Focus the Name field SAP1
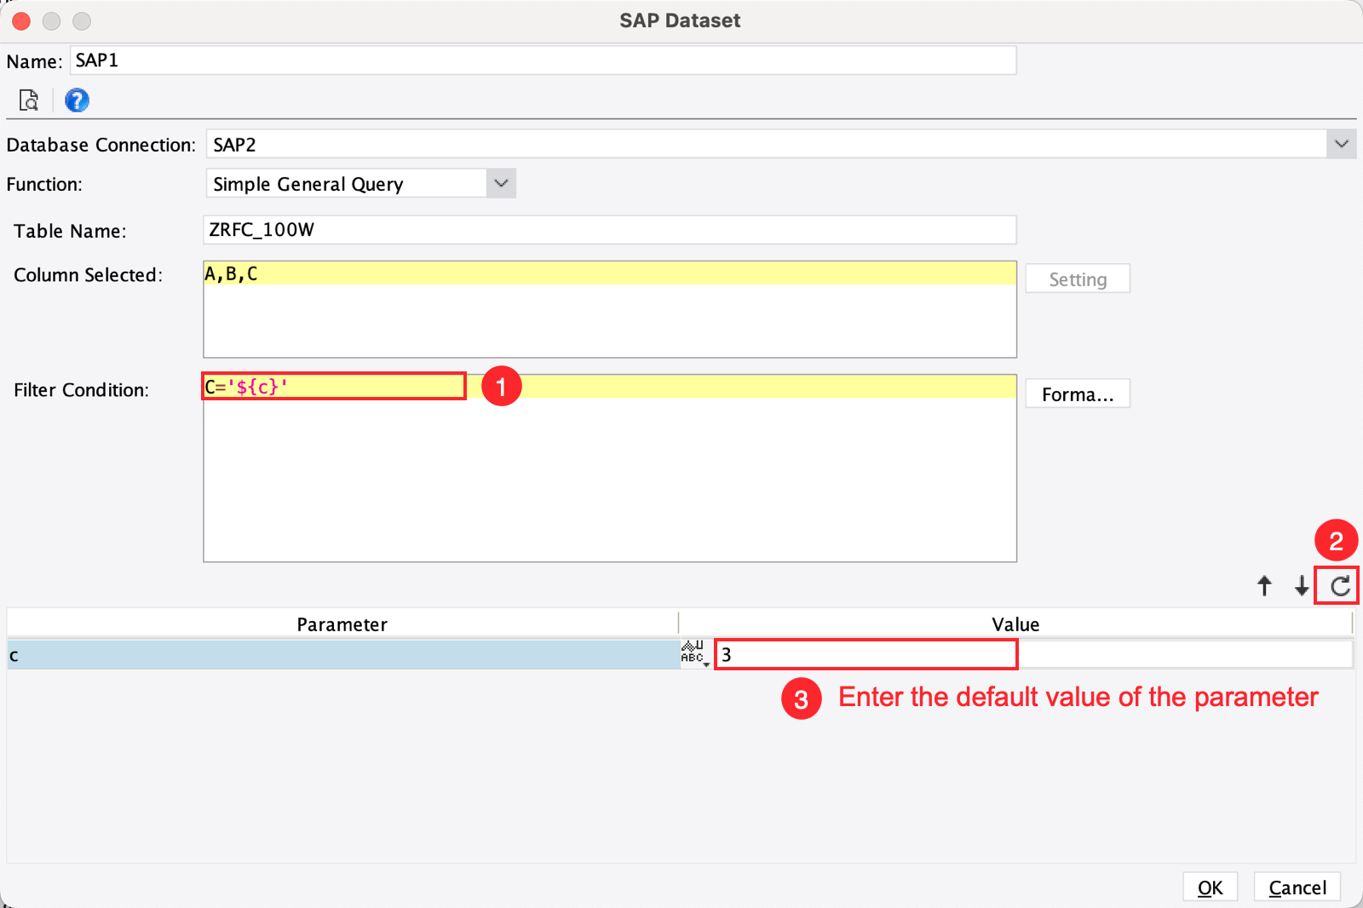Screen dimensions: 1363x908 543,60
